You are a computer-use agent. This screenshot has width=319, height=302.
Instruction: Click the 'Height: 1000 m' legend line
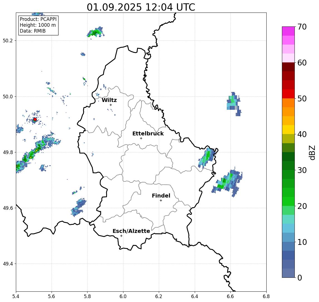coord(38,25)
